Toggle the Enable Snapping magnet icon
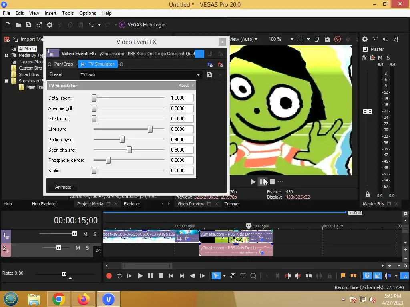The height and width of the screenshot is (307, 410). (x=367, y=276)
